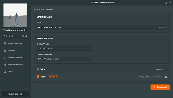This screenshot has width=173, height=98.
Task: Click the Third Person Controller project thumbnail
Action: (x=15, y=15)
